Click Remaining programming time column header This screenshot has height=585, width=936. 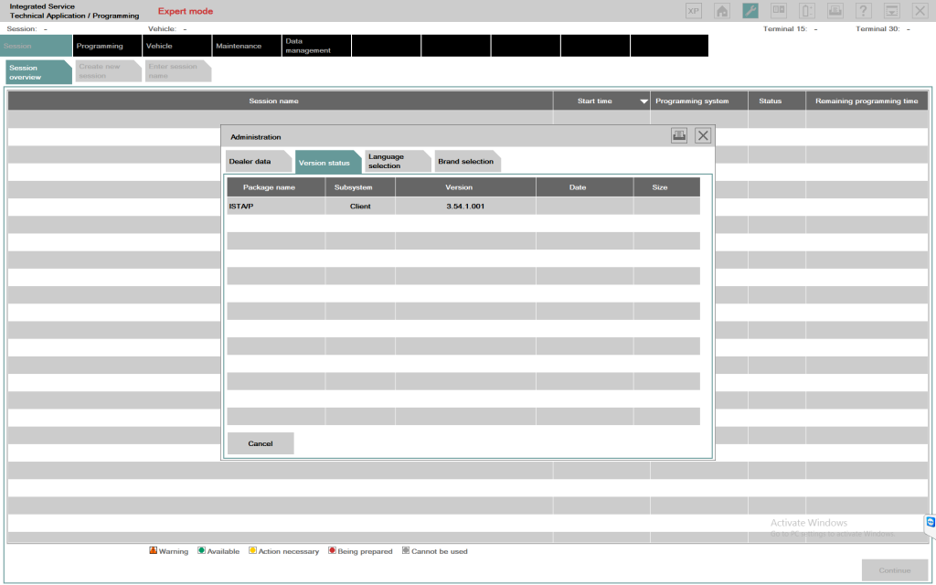(867, 101)
